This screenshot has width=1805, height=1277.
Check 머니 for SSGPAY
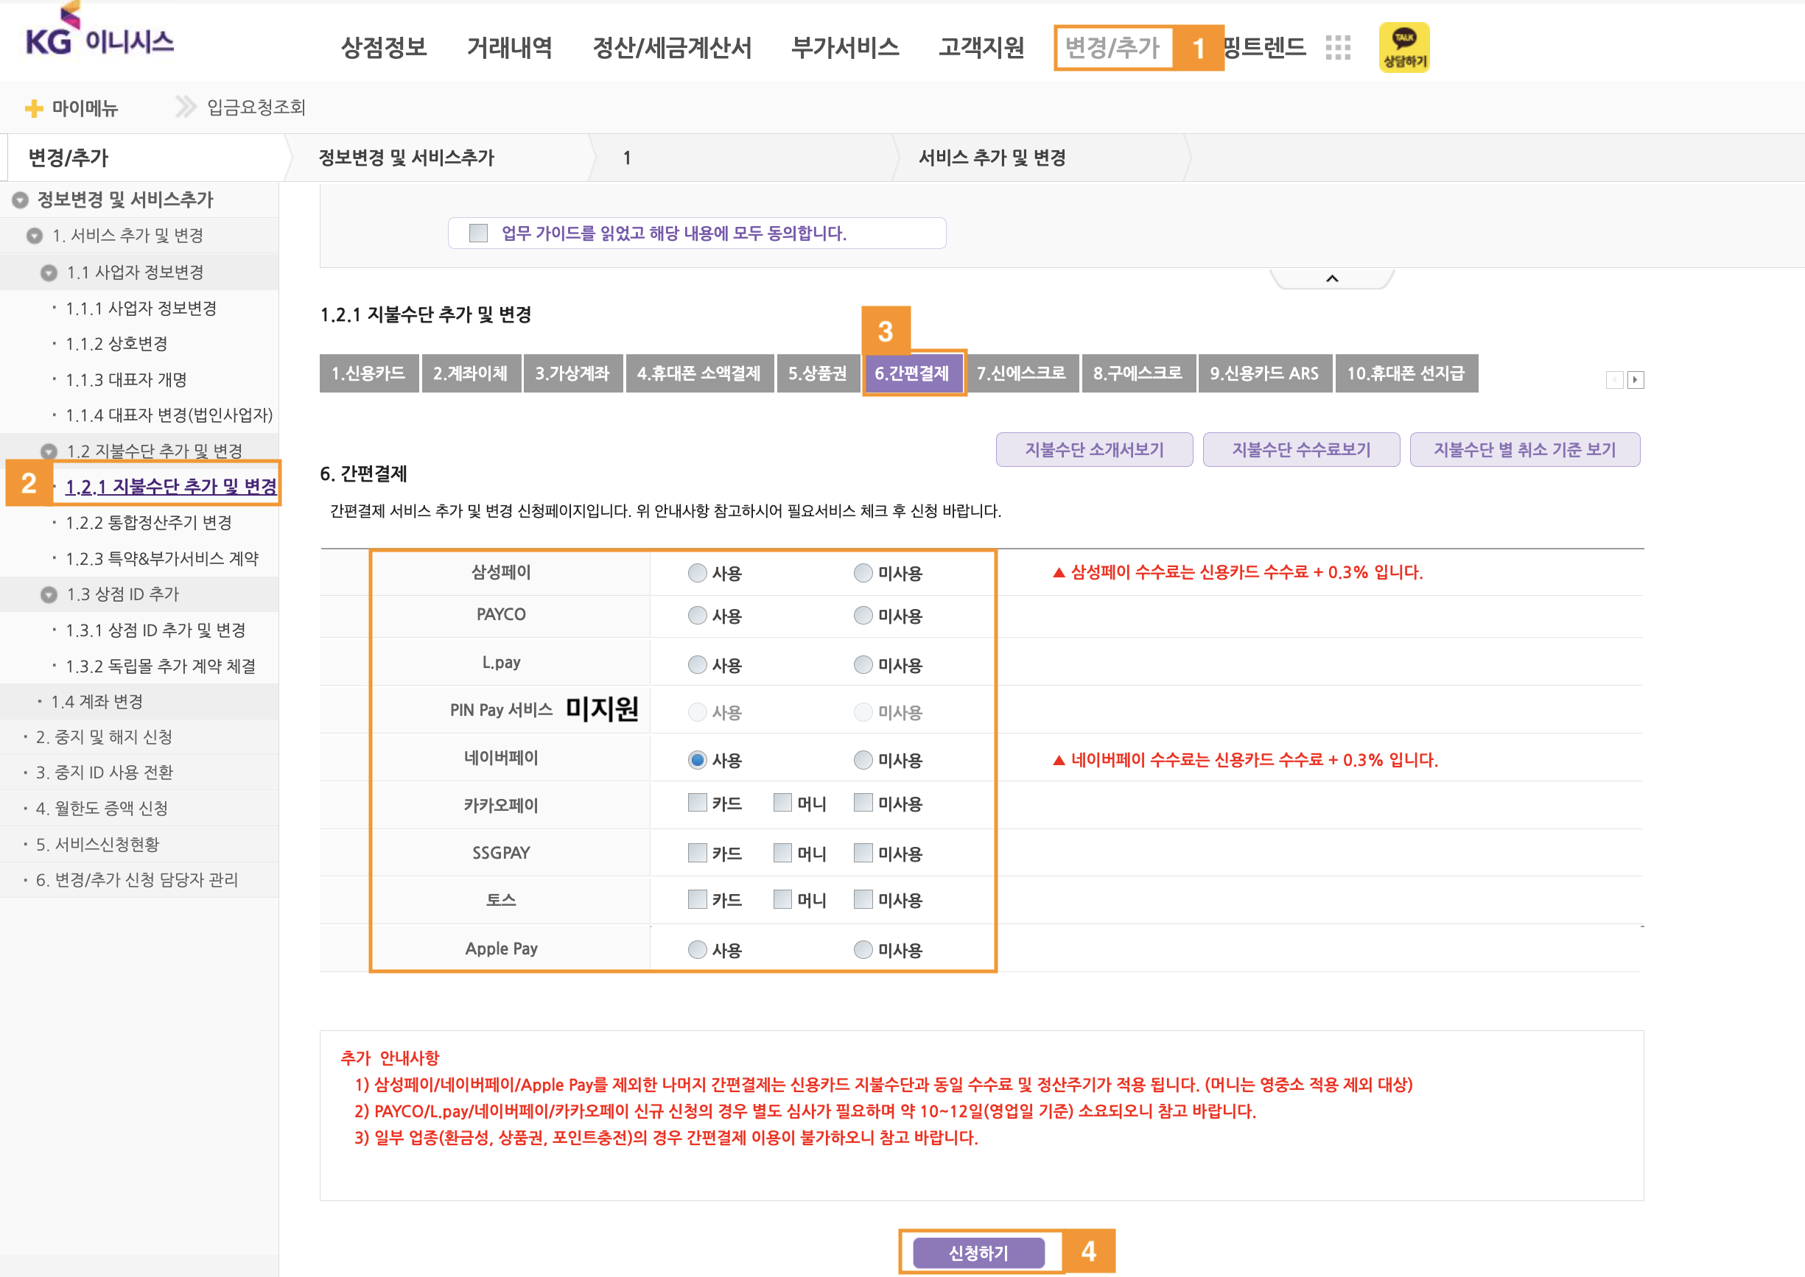[x=782, y=852]
